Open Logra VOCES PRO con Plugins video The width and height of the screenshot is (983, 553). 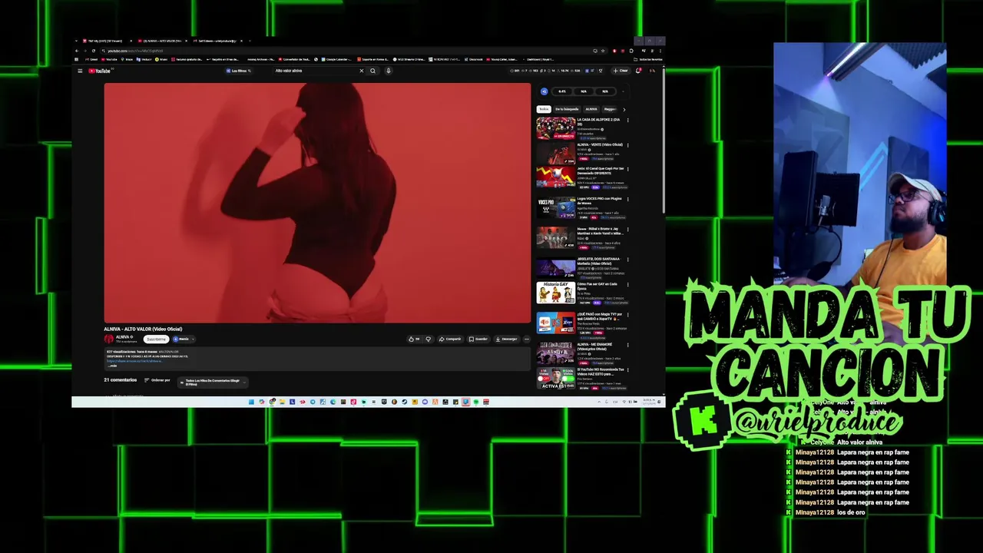555,208
